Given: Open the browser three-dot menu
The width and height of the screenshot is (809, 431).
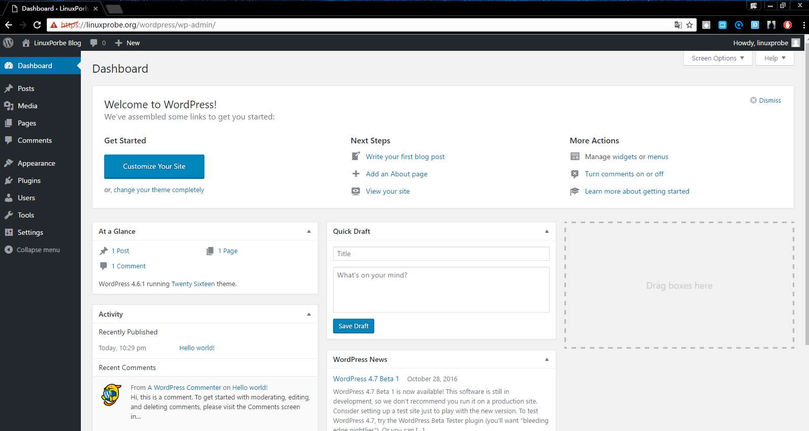Looking at the screenshot, I should [803, 24].
